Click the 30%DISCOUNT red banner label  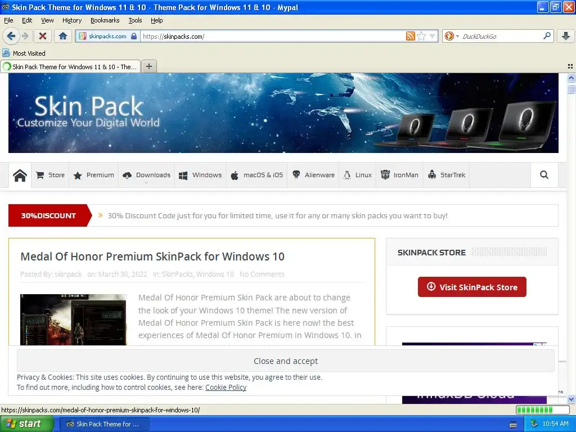(48, 215)
